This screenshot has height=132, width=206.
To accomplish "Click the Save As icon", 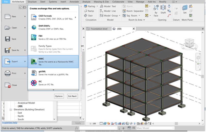I will pos(7,50).
